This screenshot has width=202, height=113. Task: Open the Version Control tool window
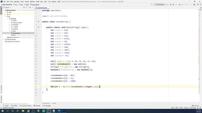click(x=25, y=106)
